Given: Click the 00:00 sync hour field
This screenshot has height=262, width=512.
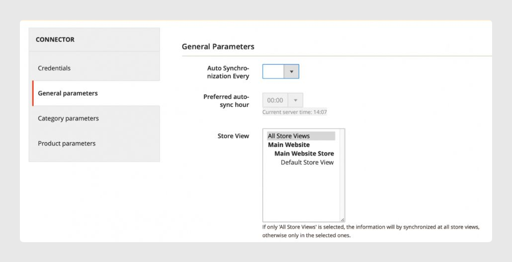Looking at the screenshot, I should [x=275, y=100].
